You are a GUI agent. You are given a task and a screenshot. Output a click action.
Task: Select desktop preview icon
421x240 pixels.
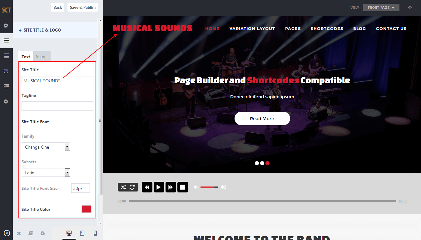[x=69, y=233]
